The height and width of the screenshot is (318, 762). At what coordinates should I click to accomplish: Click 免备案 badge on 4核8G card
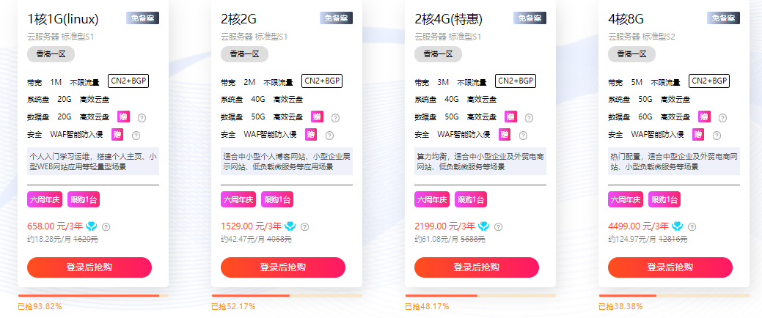click(723, 18)
